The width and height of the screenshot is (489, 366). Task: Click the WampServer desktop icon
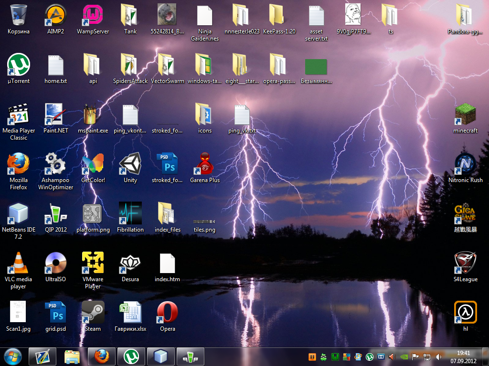pyautogui.click(x=93, y=15)
